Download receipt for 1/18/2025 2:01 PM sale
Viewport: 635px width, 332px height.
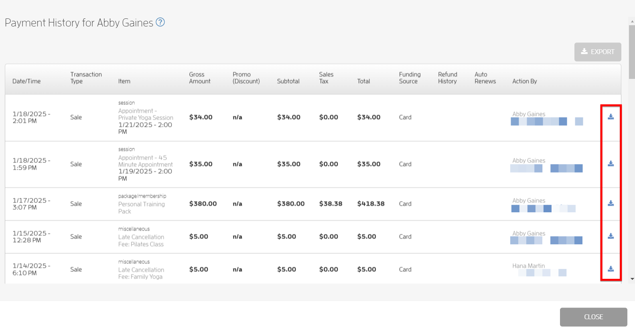[611, 117]
